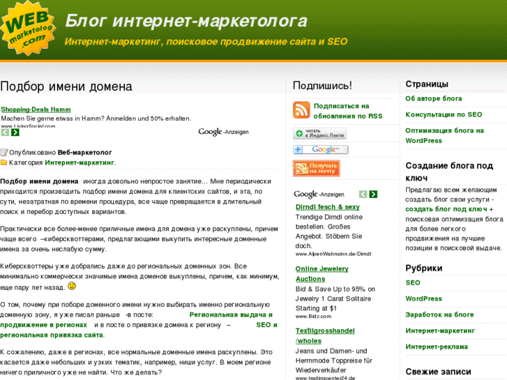This screenshot has height=380, width=507.
Task: Click the Блог интернет-маркетолога site title
Action: pyautogui.click(x=186, y=21)
